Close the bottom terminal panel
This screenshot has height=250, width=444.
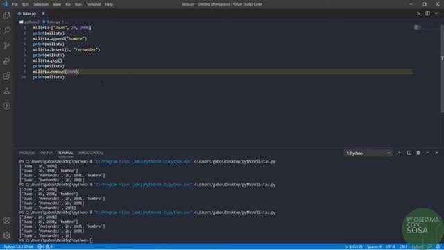pos(436,153)
